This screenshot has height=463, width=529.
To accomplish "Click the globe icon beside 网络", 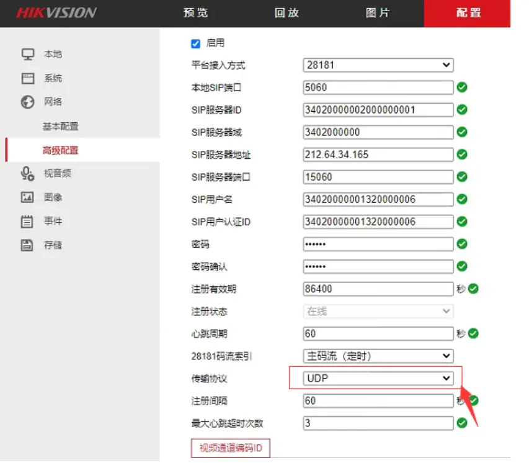I will tap(27, 102).
